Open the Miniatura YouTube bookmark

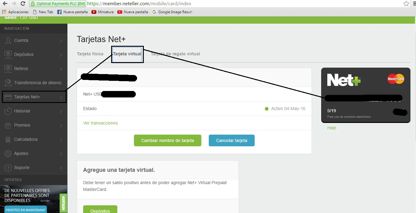(103, 12)
